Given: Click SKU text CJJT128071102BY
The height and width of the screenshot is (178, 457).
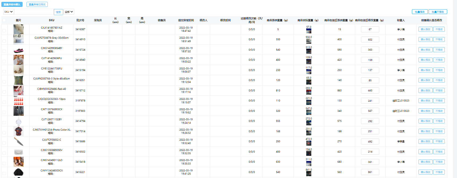Looking at the screenshot, I should tap(51, 119).
